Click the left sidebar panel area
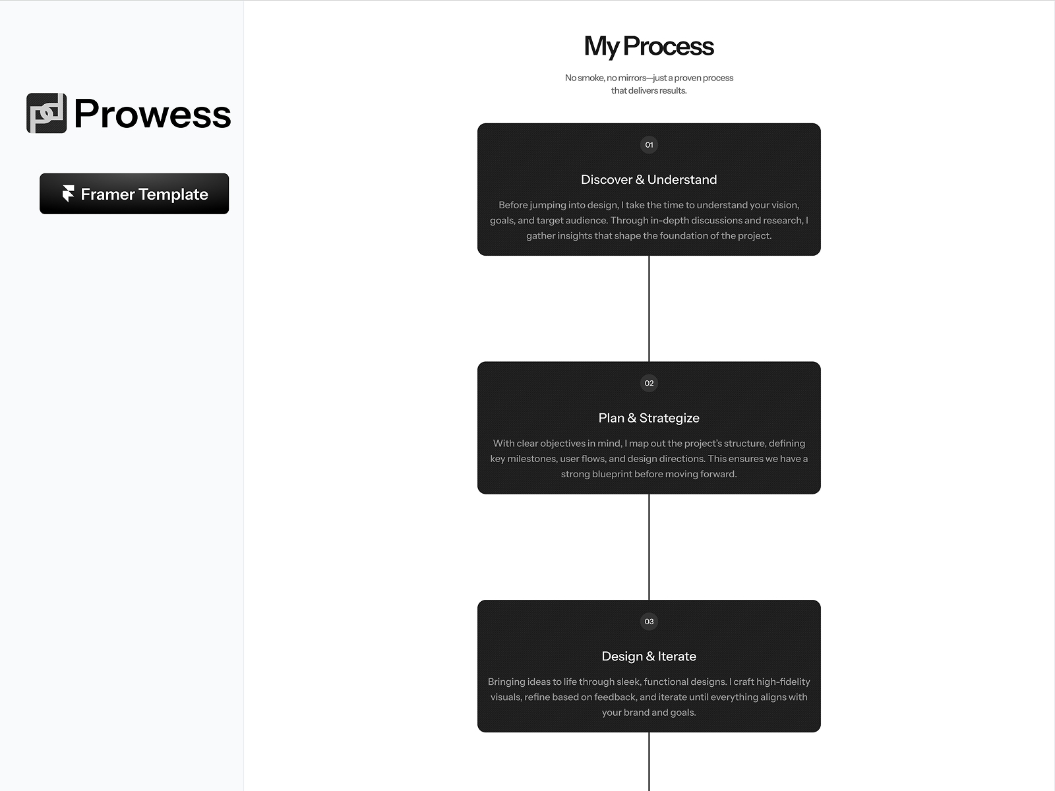 [122, 461]
